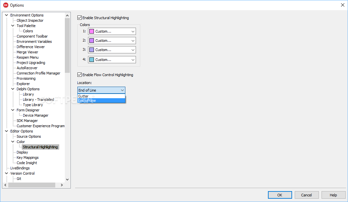Select Provisioning tree item
Image resolution: width=348 pixels, height=202 pixels.
tap(26, 78)
